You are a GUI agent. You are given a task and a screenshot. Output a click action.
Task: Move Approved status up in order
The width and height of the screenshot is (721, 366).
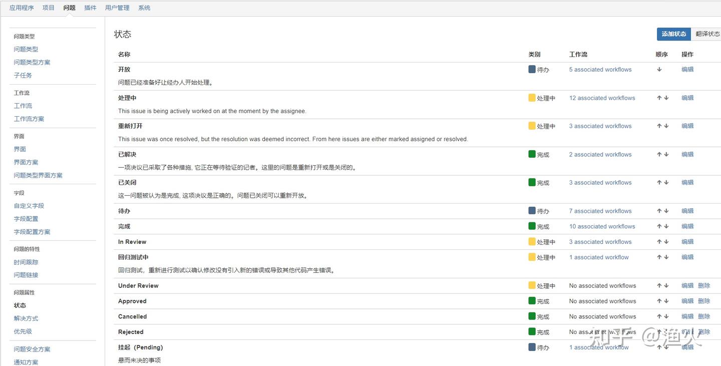659,301
